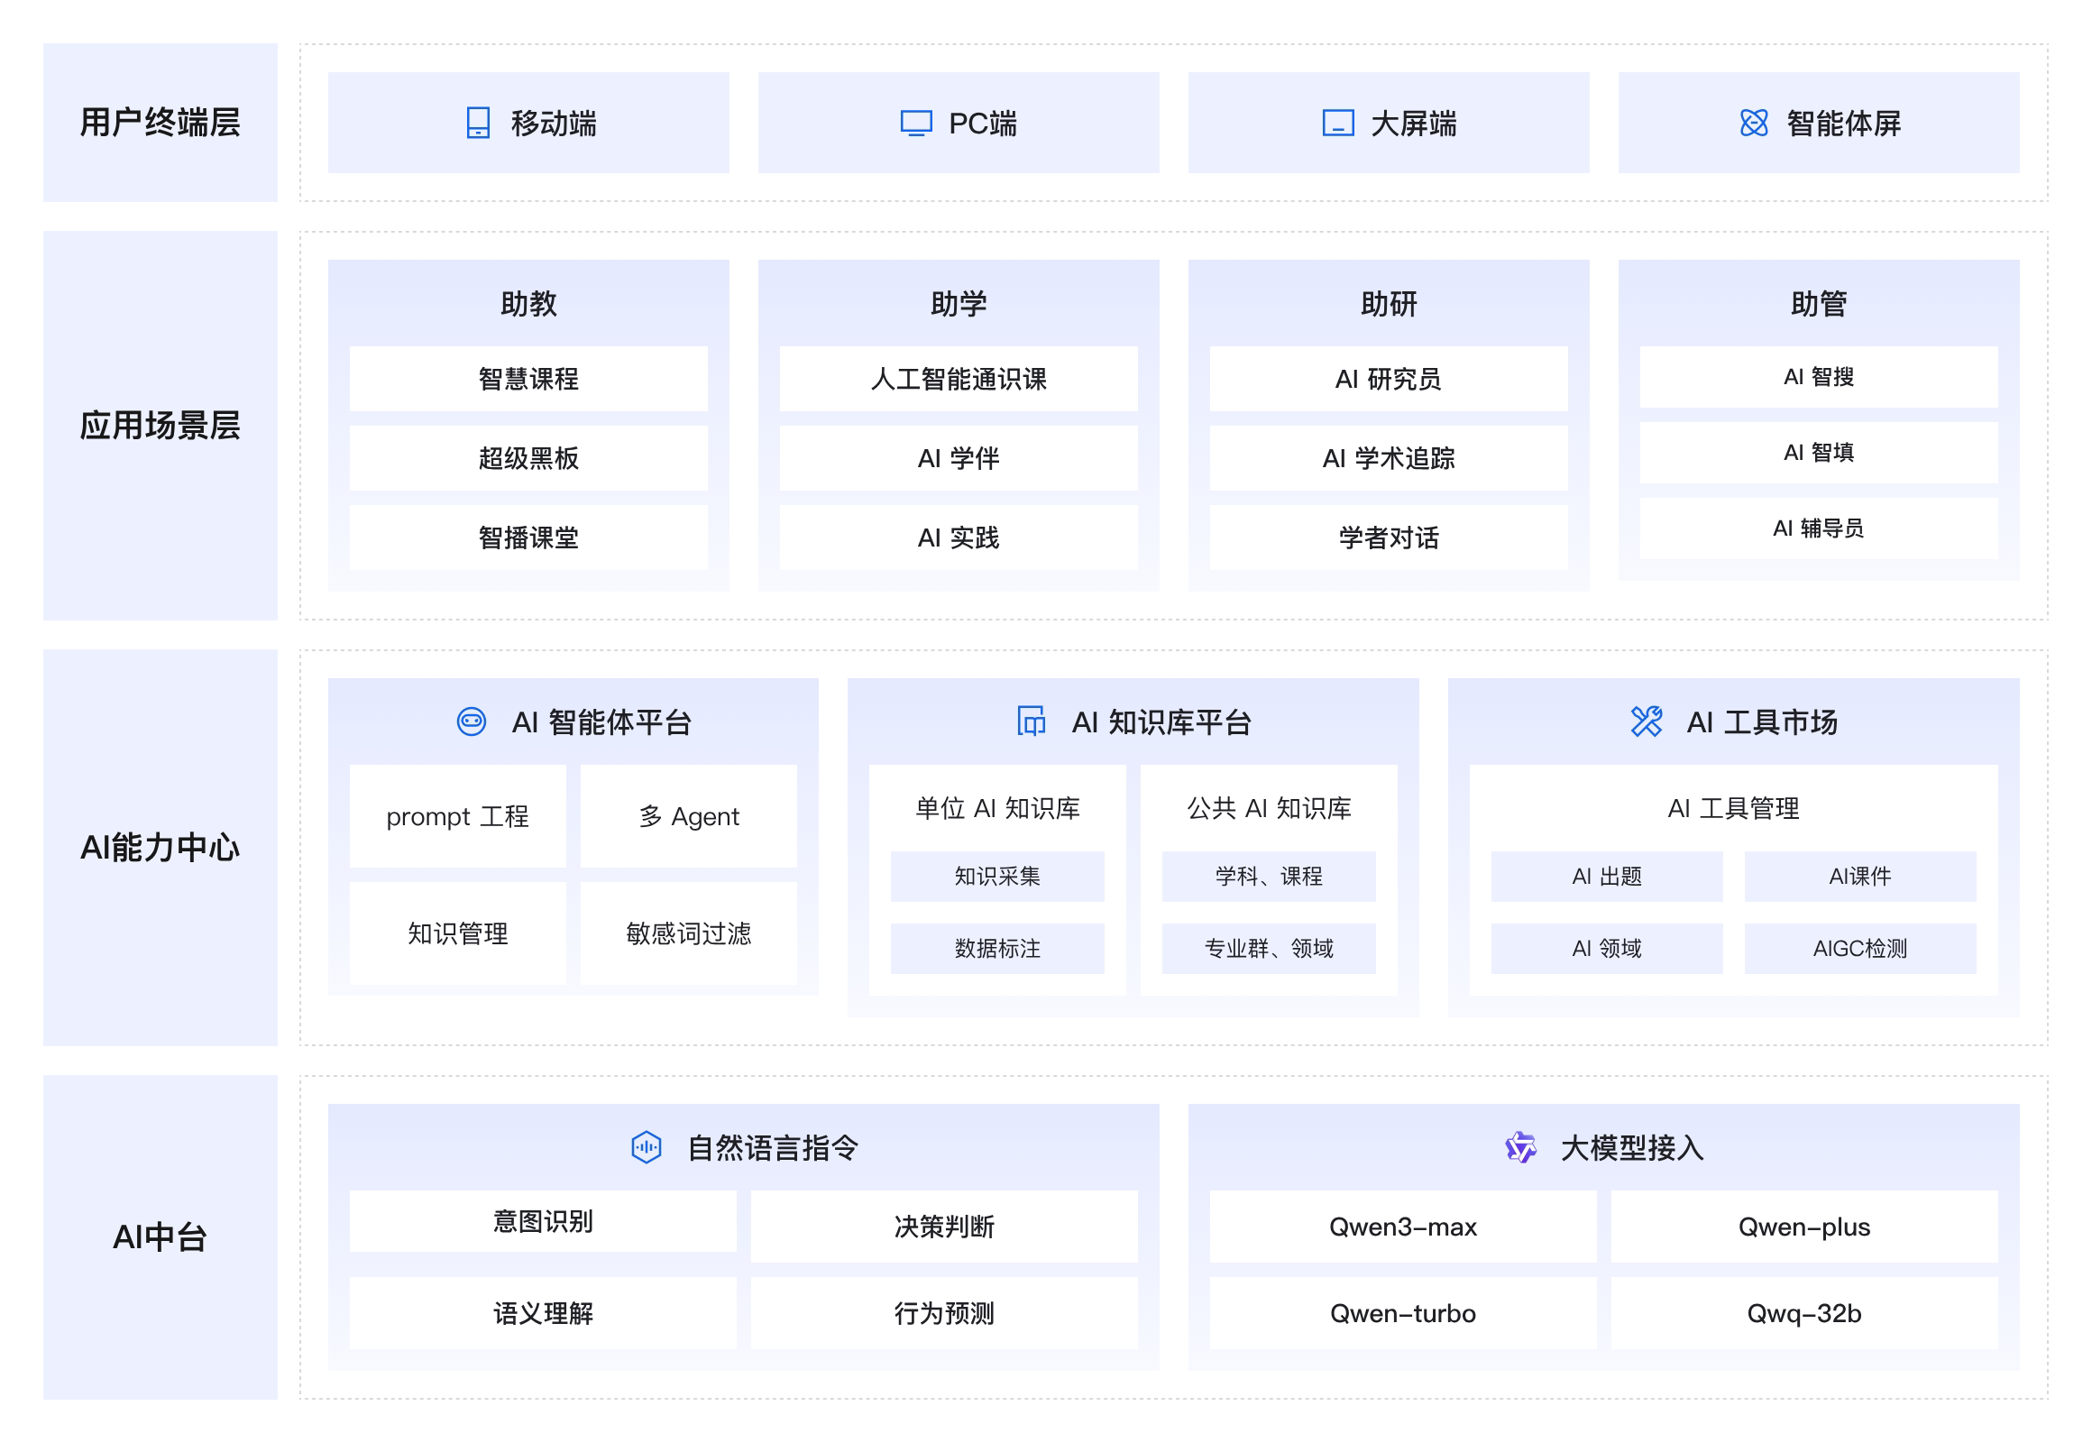The image size is (2092, 1443).
Task: Click the 智能体屏 smart agent screen icon
Action: pos(1756,123)
